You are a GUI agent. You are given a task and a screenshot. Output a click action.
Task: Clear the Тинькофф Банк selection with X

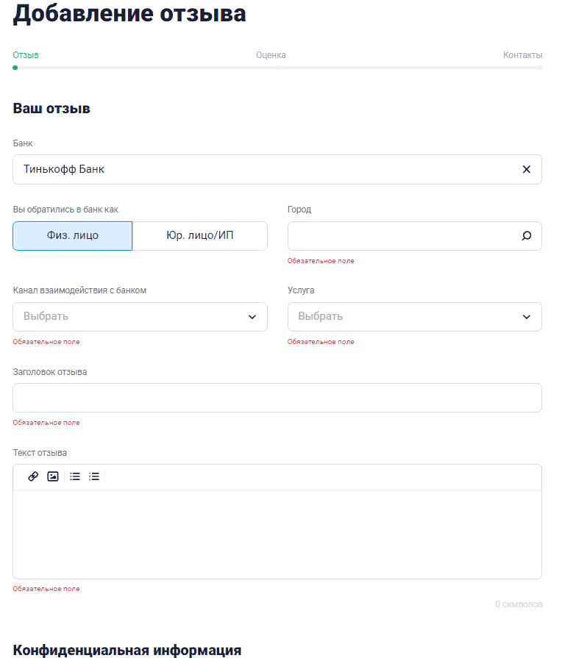pyautogui.click(x=526, y=169)
